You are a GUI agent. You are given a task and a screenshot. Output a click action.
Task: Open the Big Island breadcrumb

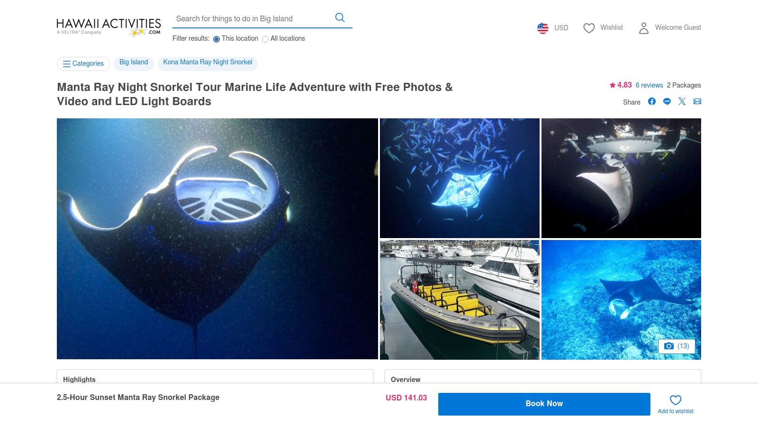pyautogui.click(x=133, y=62)
